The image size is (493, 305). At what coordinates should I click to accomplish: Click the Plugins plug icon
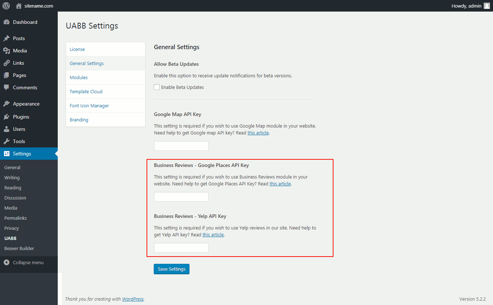(x=6, y=117)
